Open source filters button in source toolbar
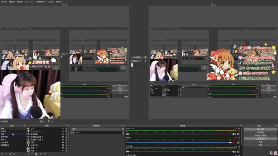278x156 pixels. point(51,122)
